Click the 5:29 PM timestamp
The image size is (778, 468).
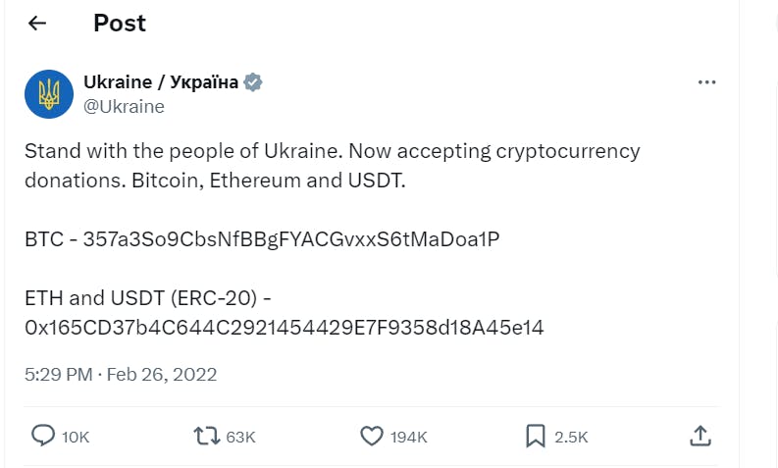point(59,374)
